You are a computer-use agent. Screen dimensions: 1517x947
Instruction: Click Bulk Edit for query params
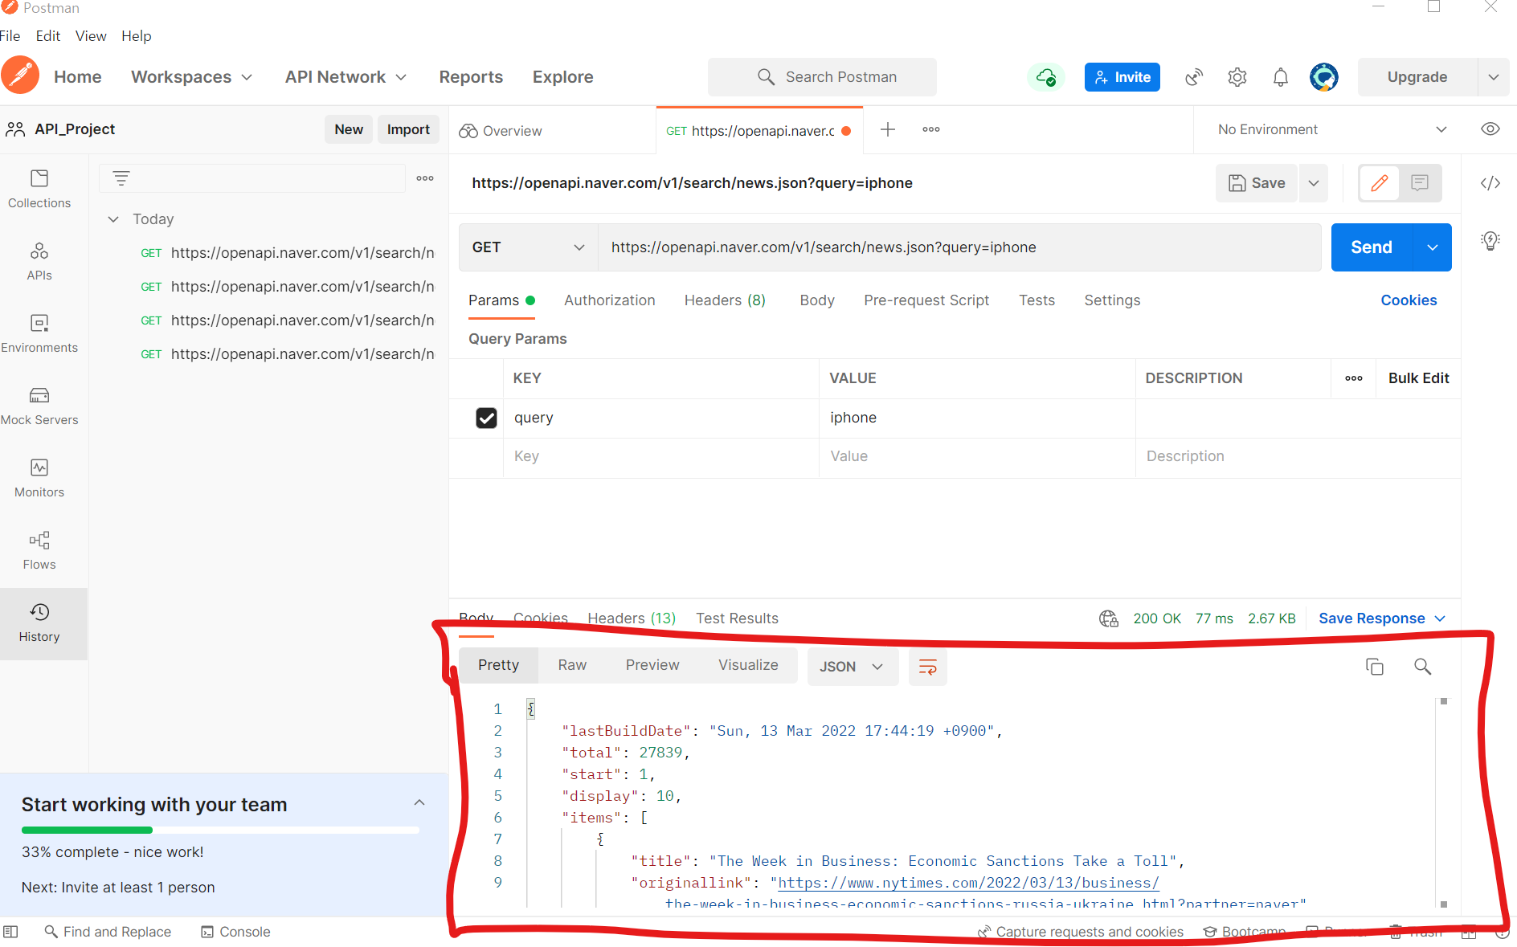[x=1418, y=378]
